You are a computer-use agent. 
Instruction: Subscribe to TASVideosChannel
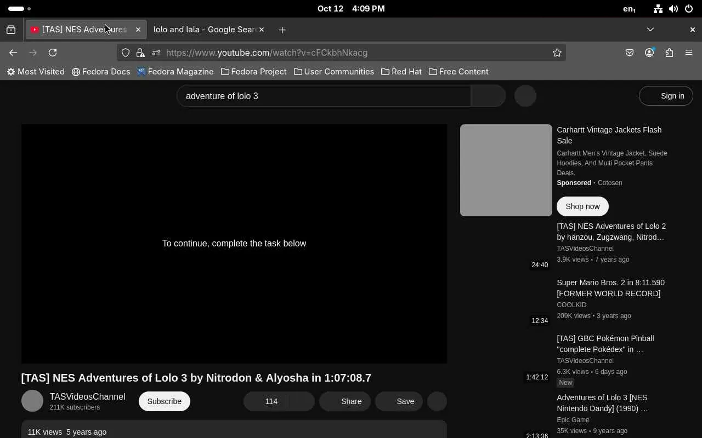(165, 401)
